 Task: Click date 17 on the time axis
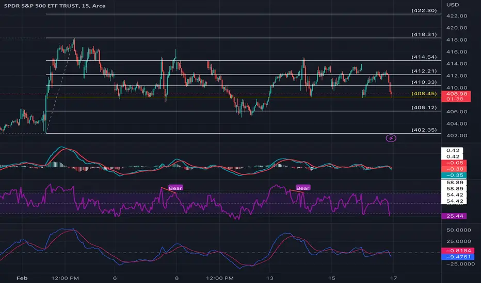point(394,278)
